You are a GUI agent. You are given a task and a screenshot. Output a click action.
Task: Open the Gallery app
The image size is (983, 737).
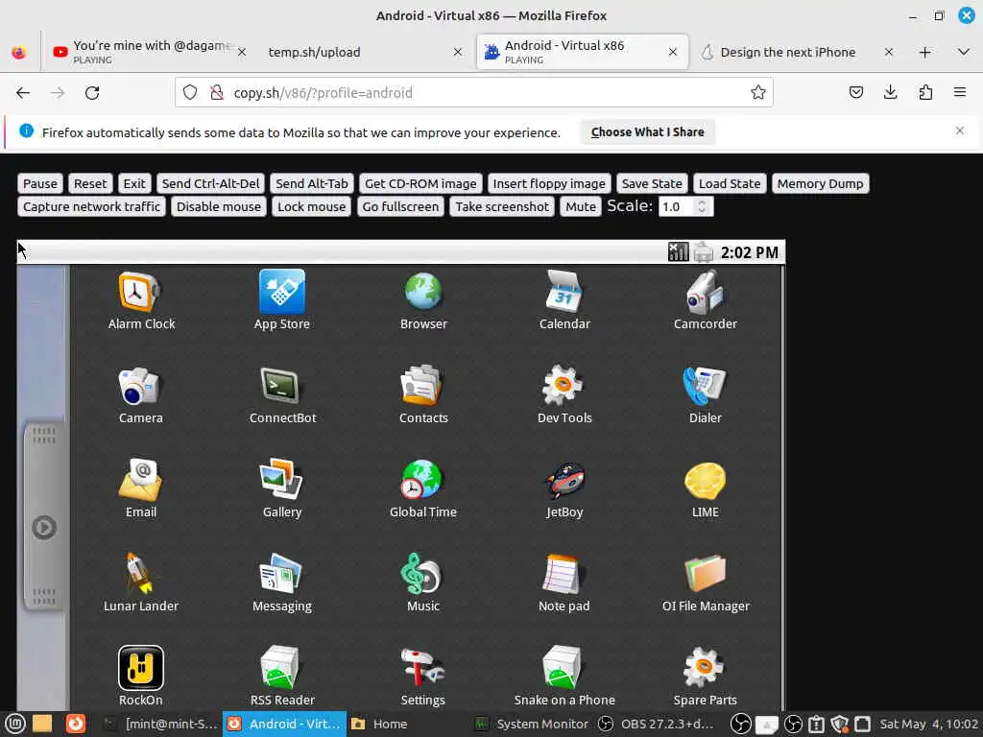282,488
